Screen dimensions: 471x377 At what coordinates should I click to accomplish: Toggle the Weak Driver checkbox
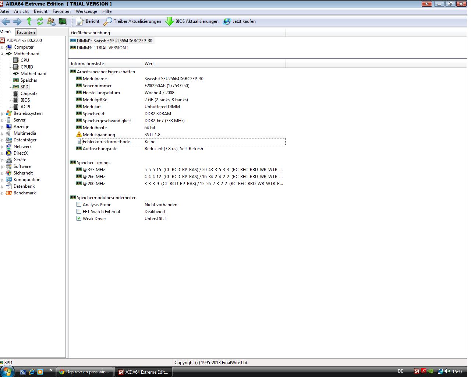[79, 218]
